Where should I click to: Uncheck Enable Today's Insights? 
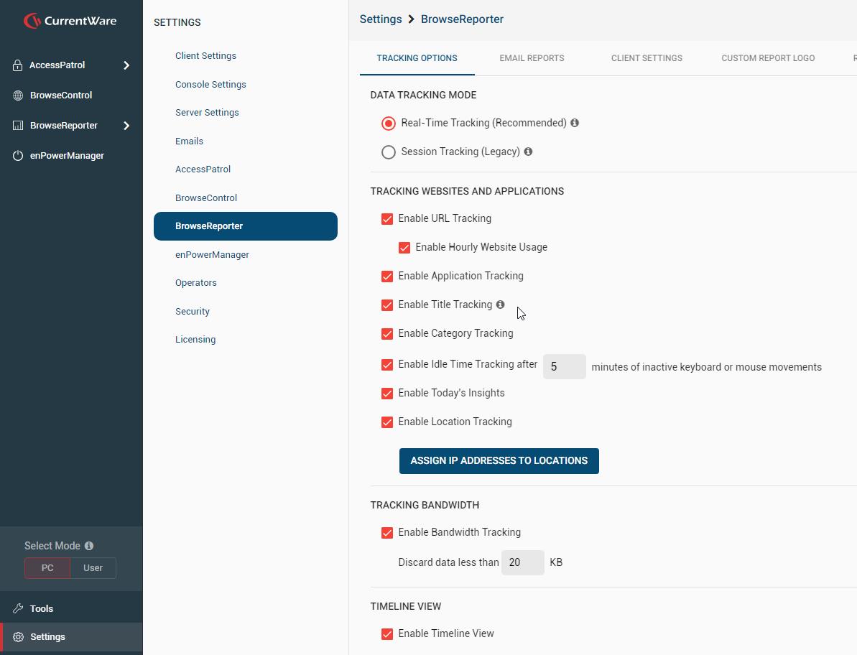click(387, 394)
